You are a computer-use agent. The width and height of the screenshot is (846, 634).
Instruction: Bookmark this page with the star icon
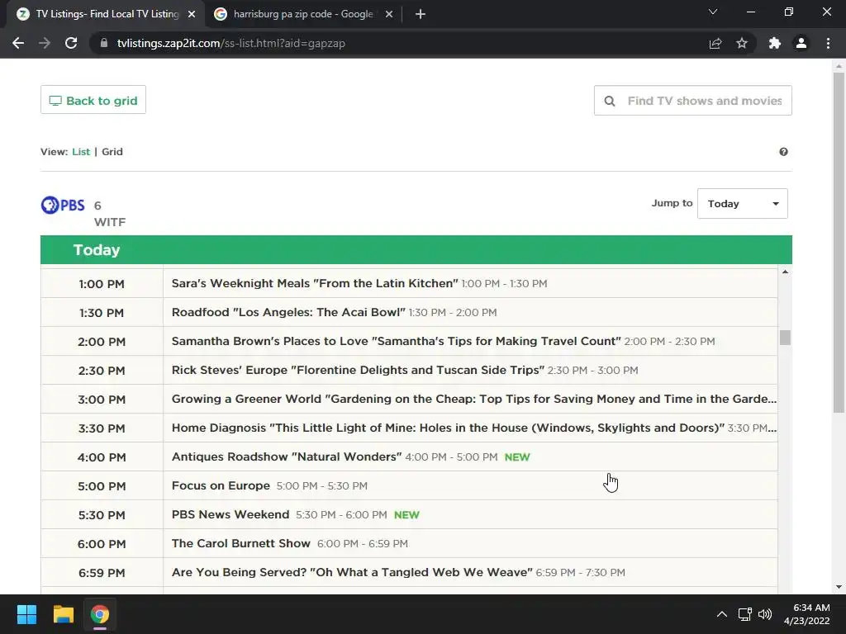coord(742,43)
